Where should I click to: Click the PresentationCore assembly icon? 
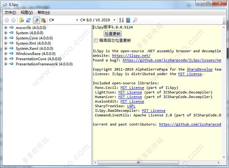coord(11,59)
